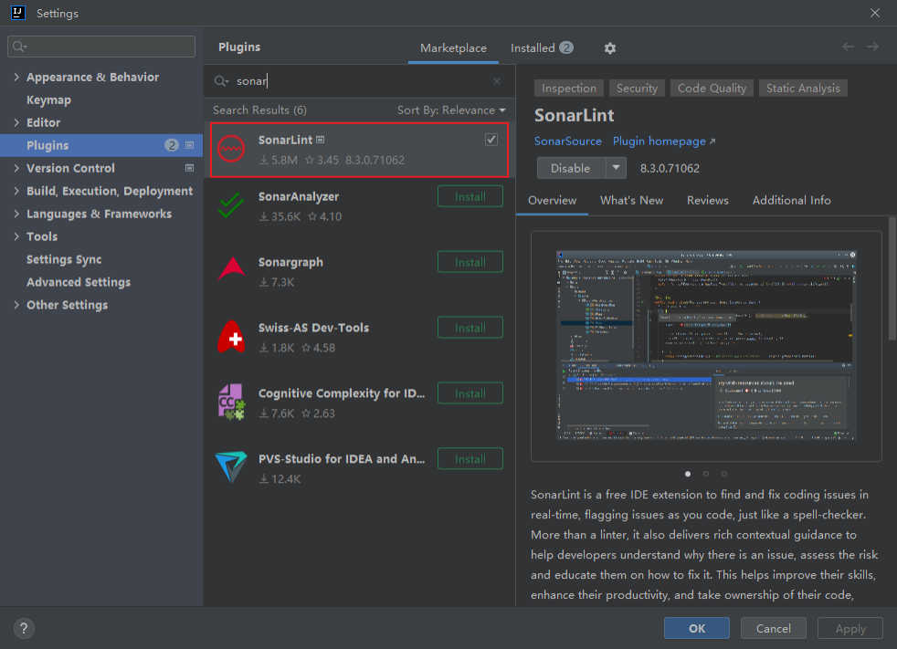The image size is (897, 649).
Task: Confirm settings with the OK button
Action: click(x=697, y=628)
